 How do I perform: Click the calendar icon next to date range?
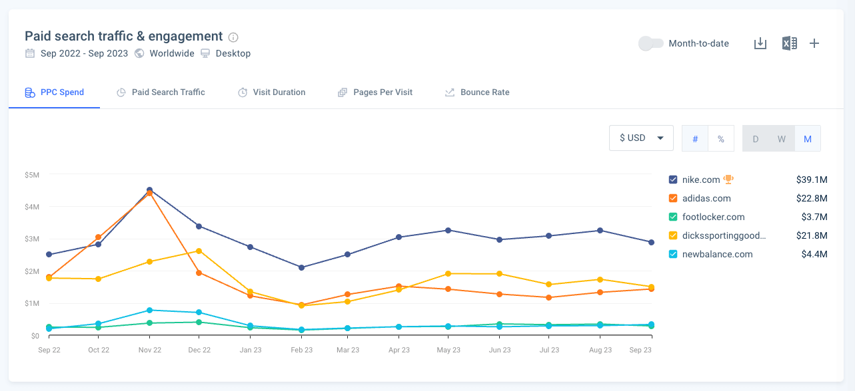(30, 53)
